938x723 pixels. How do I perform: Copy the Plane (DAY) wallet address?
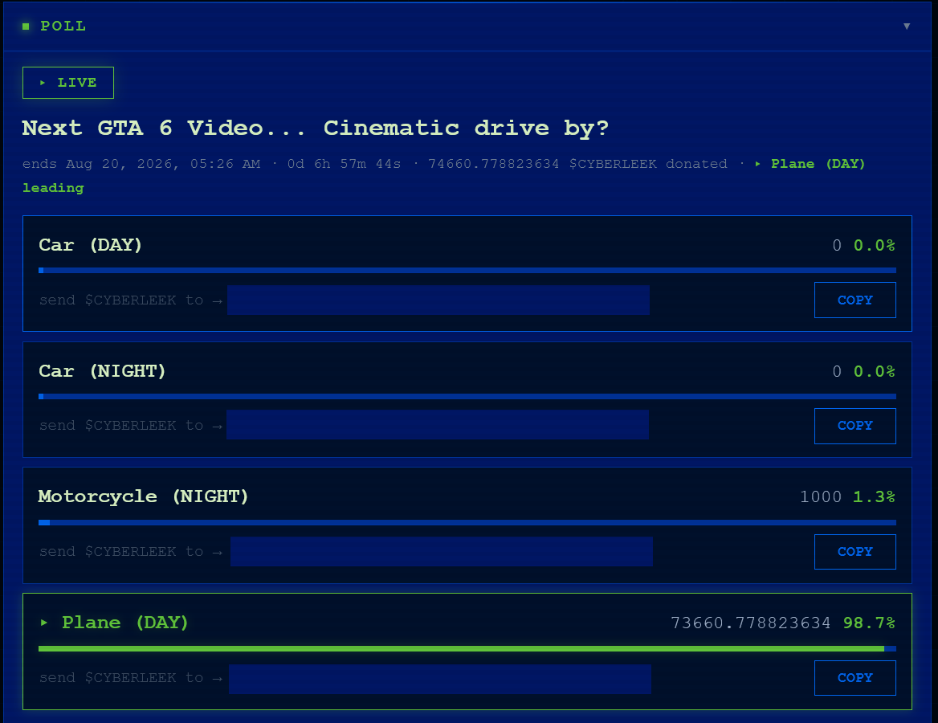[x=854, y=678]
